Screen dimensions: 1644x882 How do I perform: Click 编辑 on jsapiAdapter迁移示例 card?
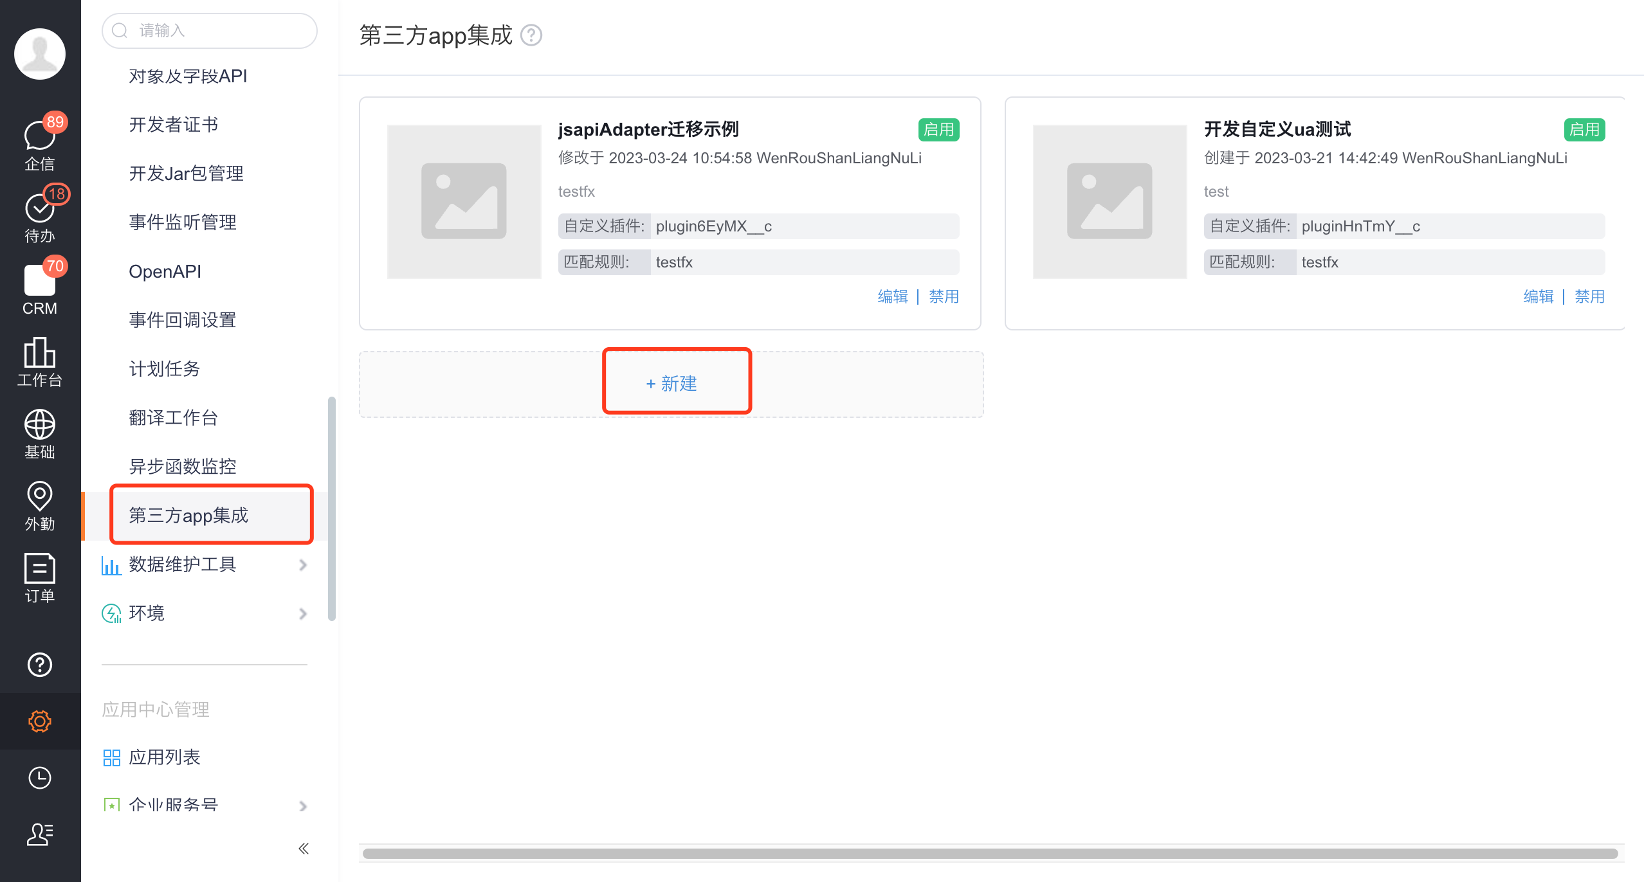click(x=893, y=296)
